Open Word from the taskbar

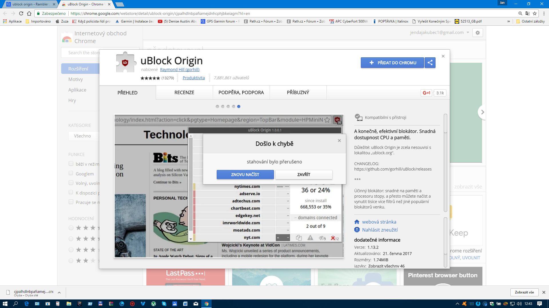[185, 304]
